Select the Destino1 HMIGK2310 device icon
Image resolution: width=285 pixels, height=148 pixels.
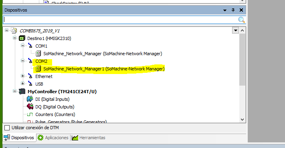(22, 38)
